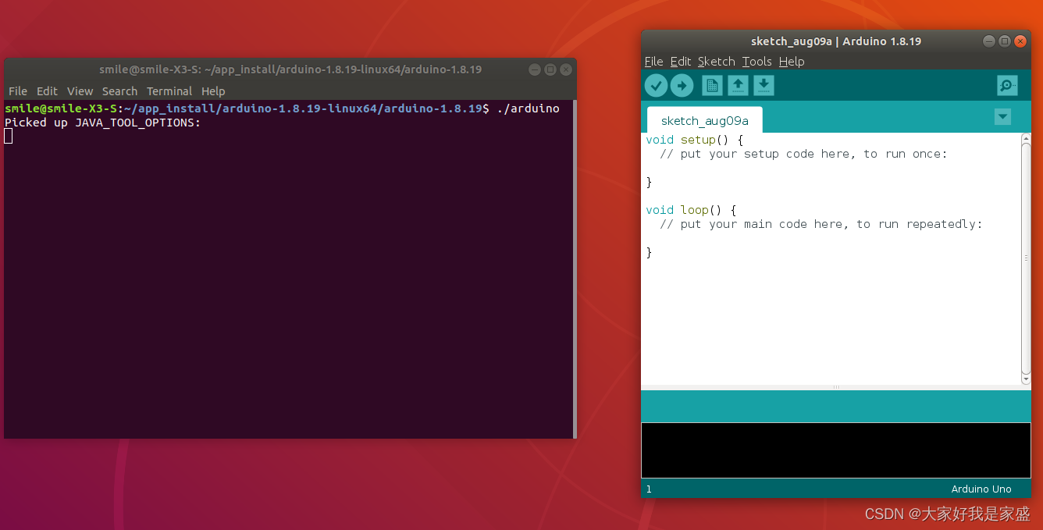
Task: Open the Arduino Tools menu
Action: (756, 62)
